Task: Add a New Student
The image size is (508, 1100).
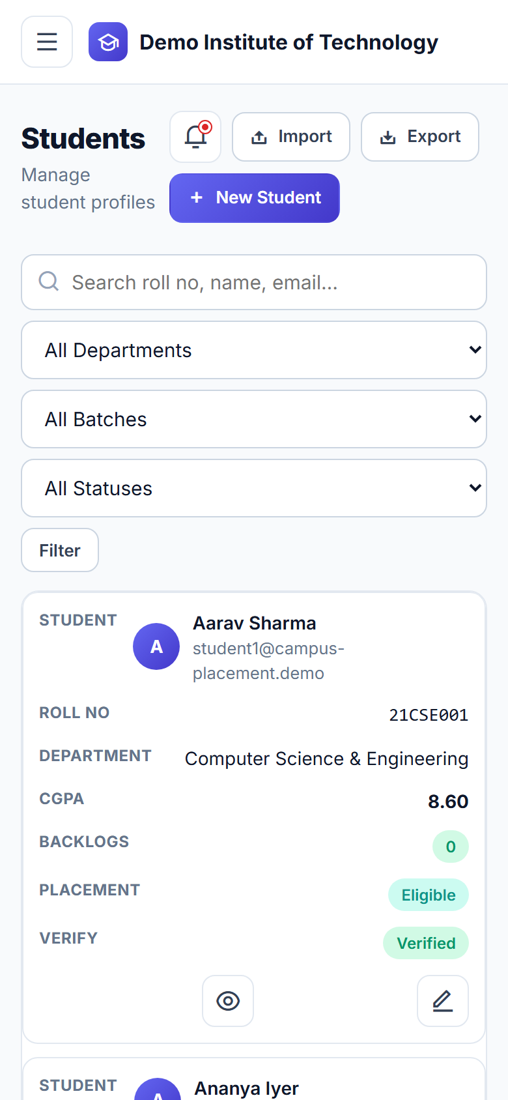Action: pyautogui.click(x=255, y=198)
